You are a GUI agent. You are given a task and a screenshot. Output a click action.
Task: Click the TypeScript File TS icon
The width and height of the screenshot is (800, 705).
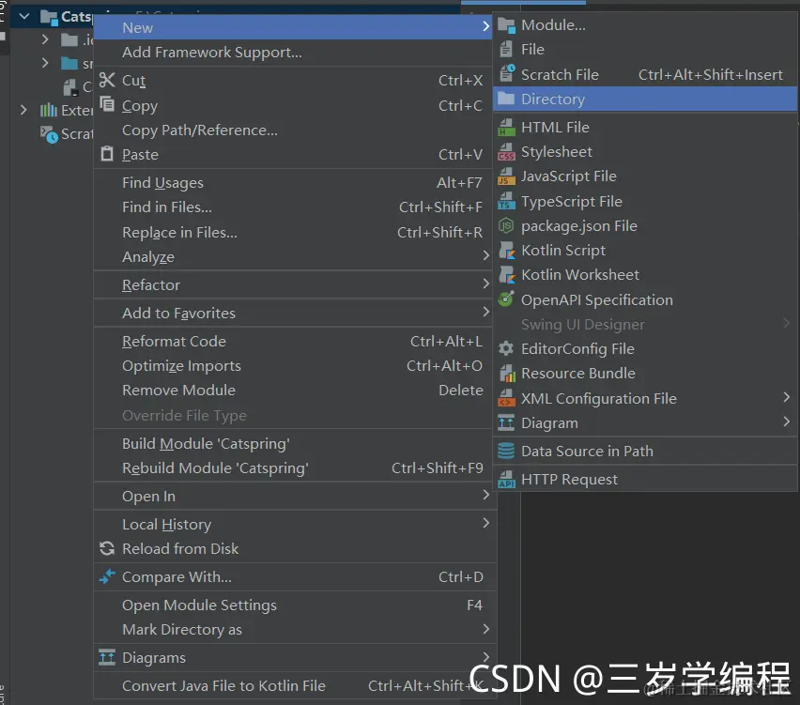pos(506,201)
